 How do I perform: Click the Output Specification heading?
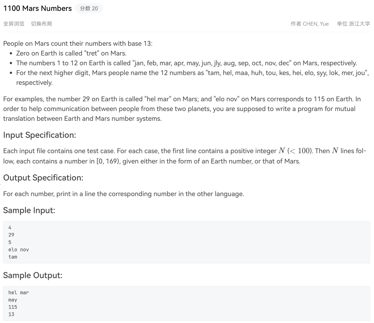(x=43, y=178)
